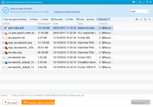The image size is (153, 107).
Task: Click the full recycle bin path at the bottom
Action: (47, 95)
